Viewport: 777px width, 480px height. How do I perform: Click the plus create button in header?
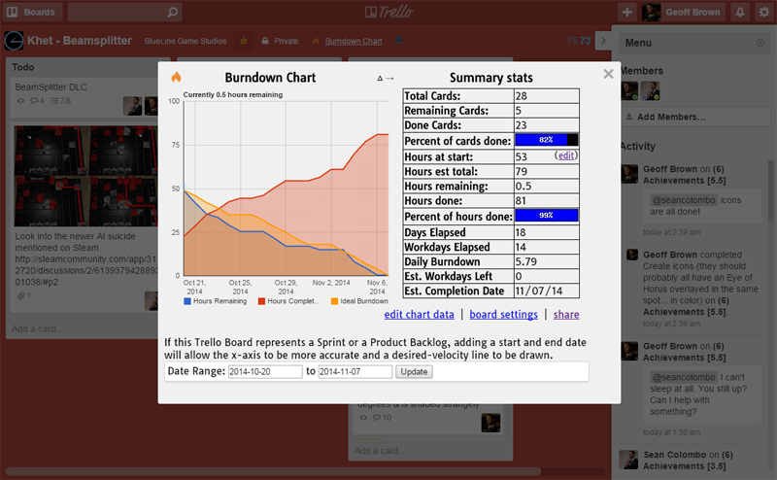tap(627, 13)
